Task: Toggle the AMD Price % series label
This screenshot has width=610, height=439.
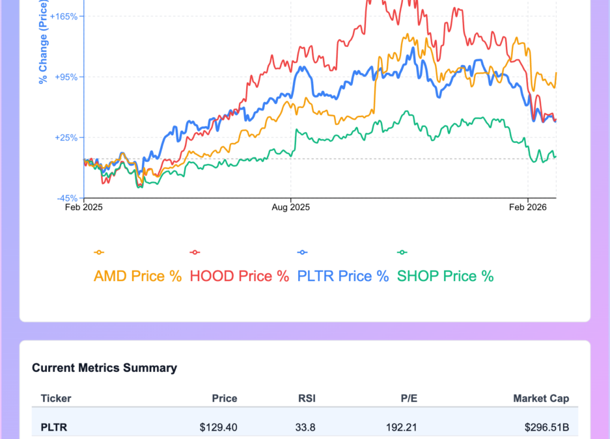Action: click(137, 276)
